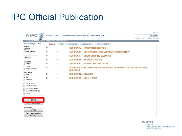Image resolution: width=182 pixels, height=136 pixels.
Task: Click the expand icon beside Section F
Action: click(47, 67)
